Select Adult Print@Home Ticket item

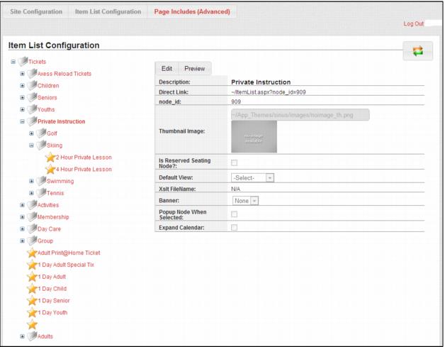point(68,253)
